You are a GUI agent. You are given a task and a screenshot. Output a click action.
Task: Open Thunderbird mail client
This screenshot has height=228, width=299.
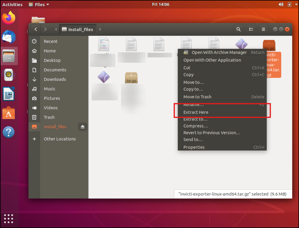[9, 37]
